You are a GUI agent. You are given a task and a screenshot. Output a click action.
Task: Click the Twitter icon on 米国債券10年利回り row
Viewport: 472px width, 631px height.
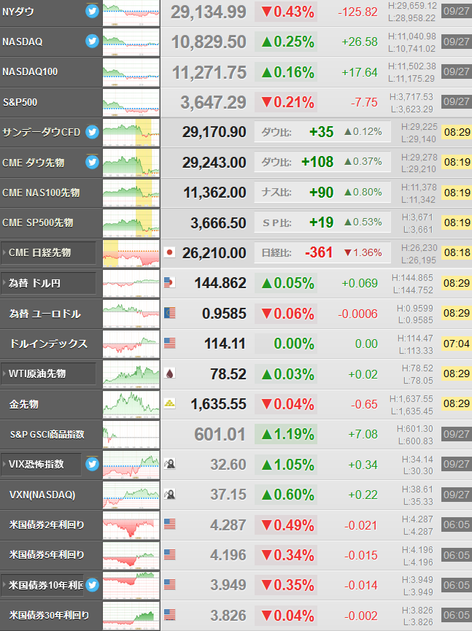click(92, 585)
